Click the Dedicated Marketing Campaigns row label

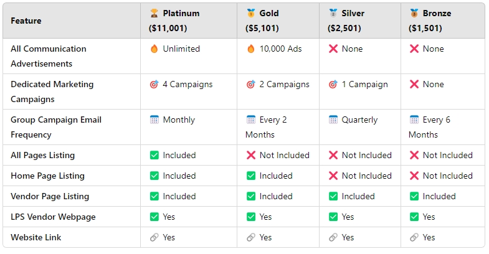click(x=52, y=92)
